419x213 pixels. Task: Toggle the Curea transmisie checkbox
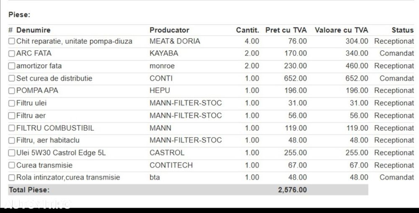12,166
